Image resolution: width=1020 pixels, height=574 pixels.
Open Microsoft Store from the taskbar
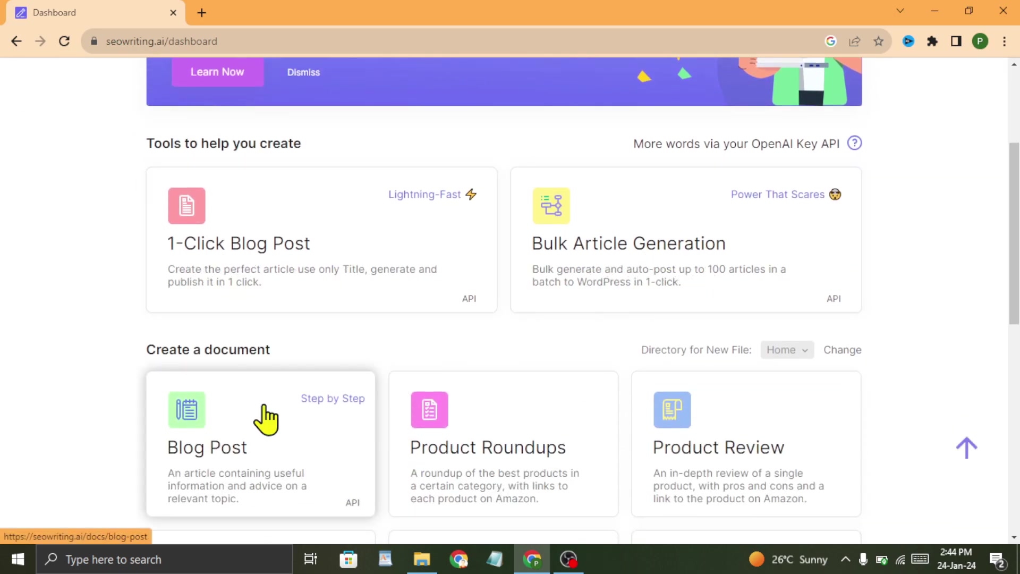[x=348, y=559]
